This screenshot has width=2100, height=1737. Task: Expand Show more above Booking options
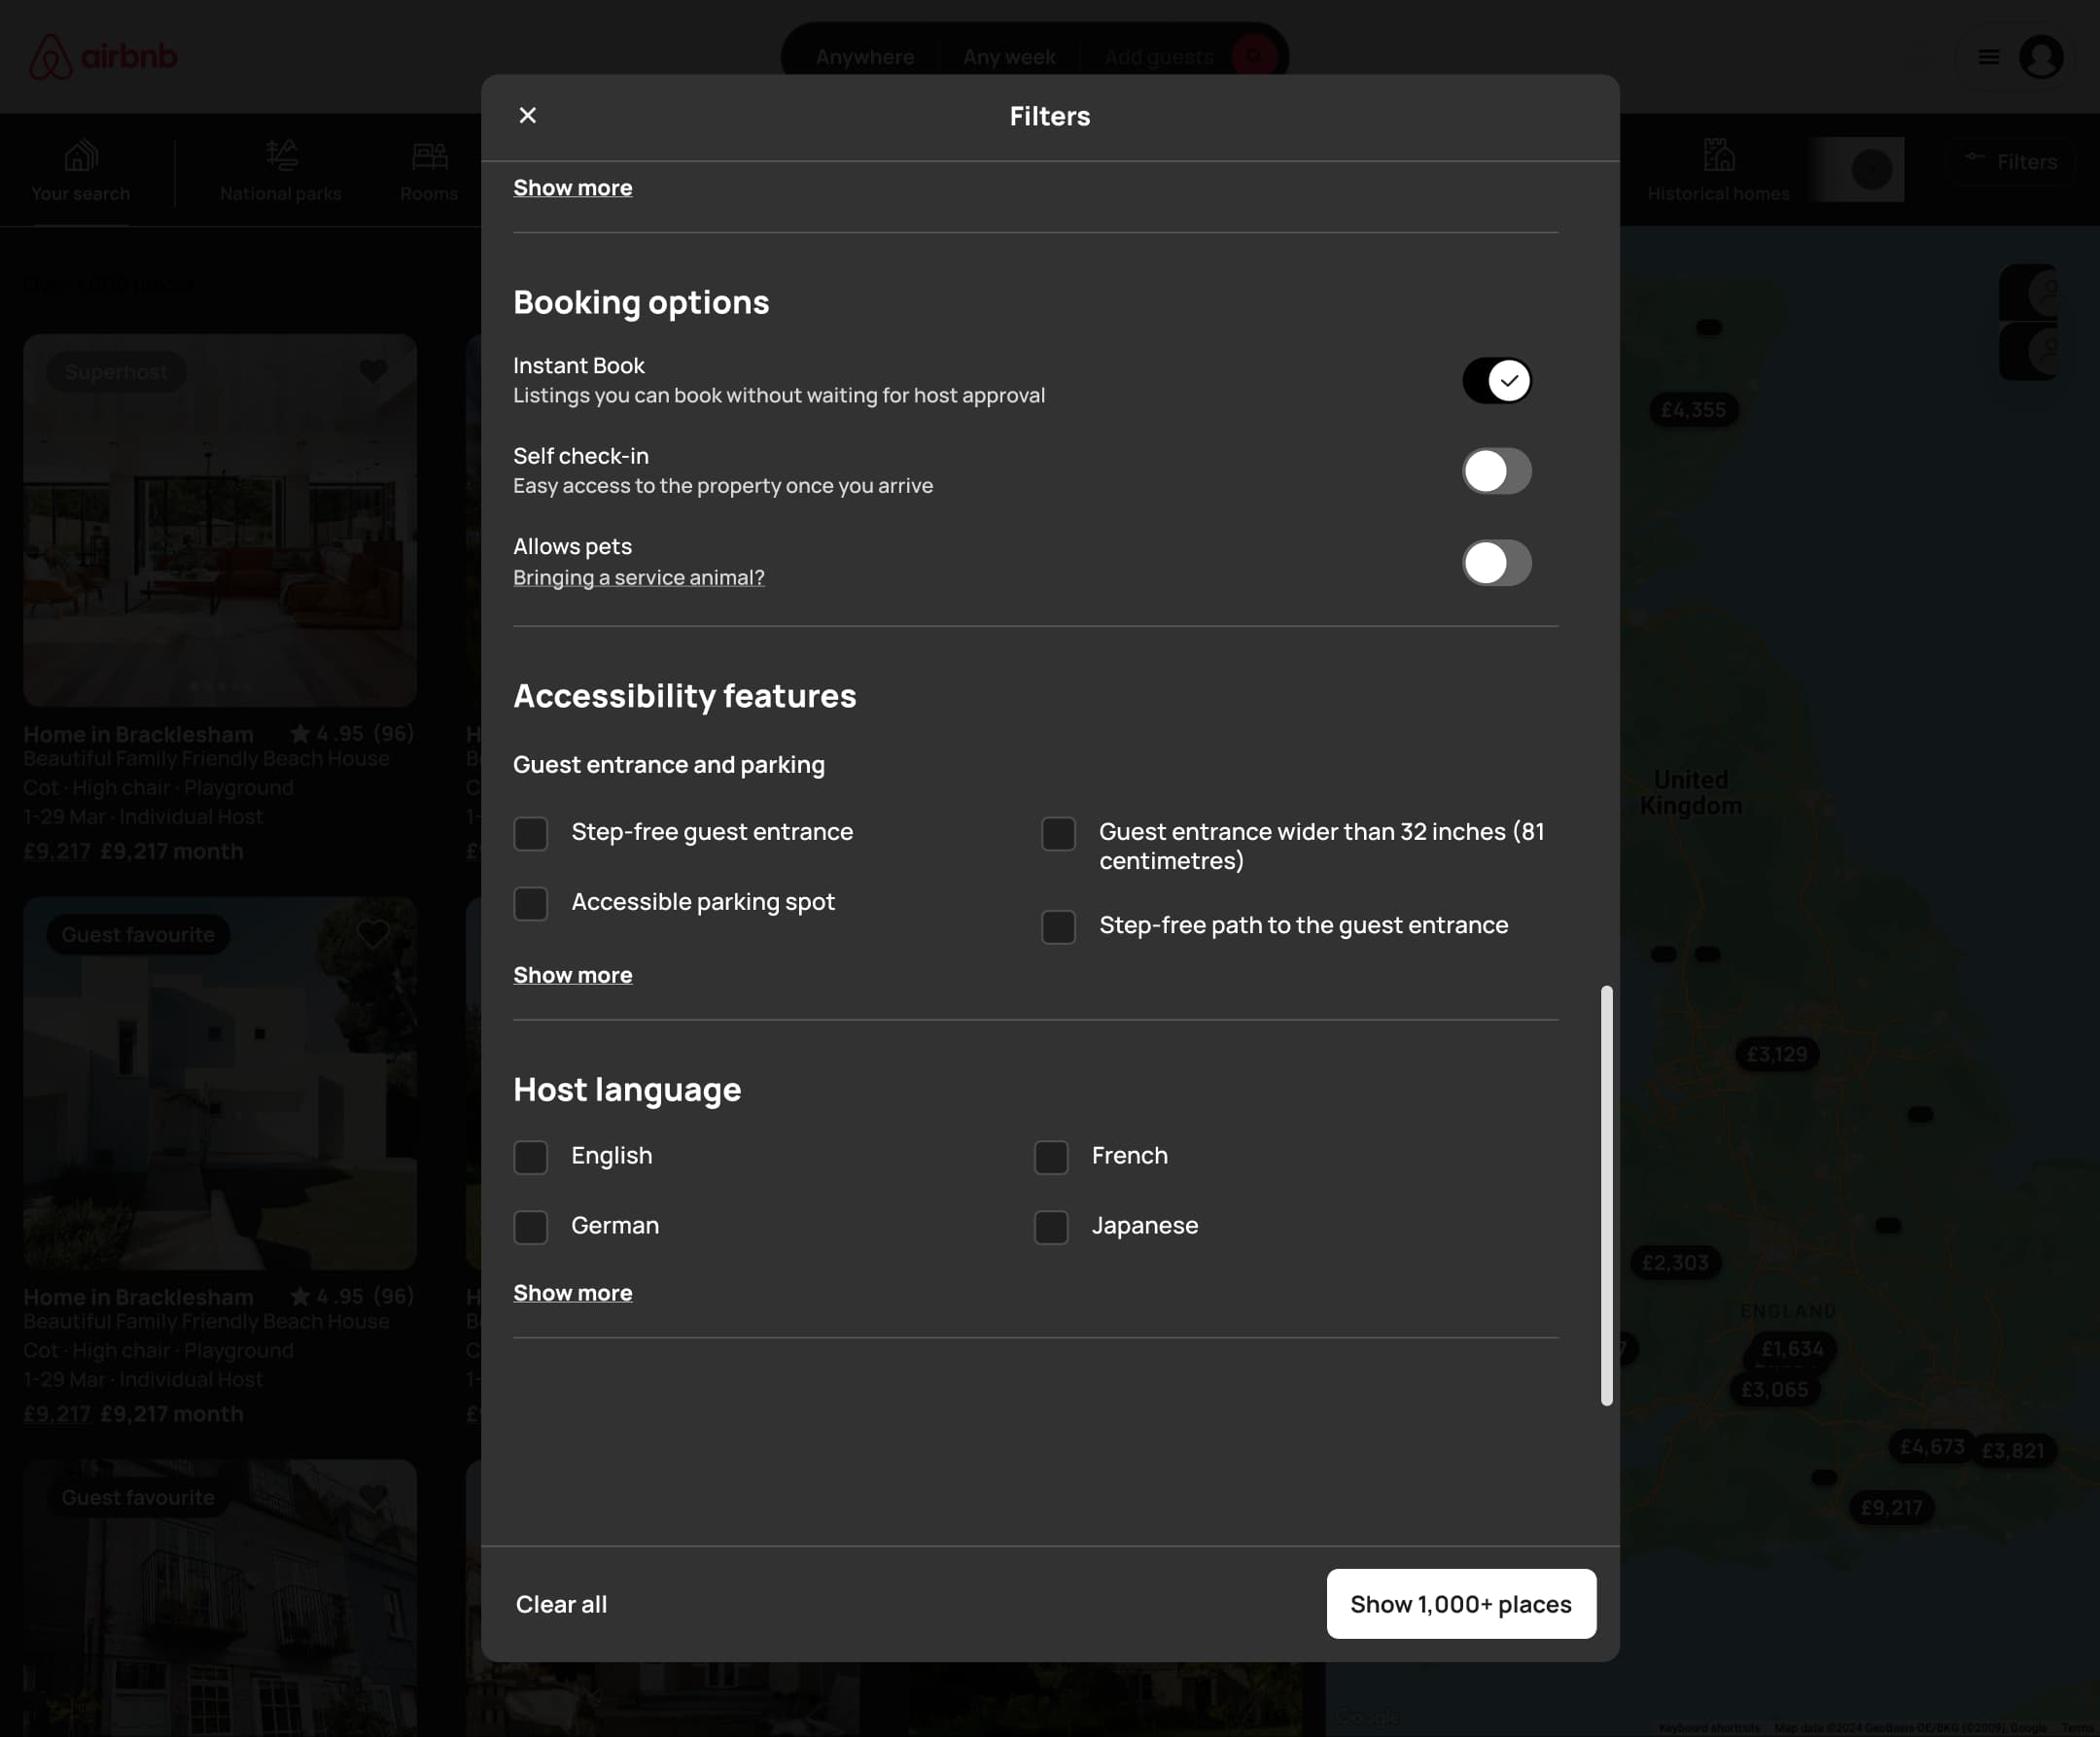pos(573,188)
